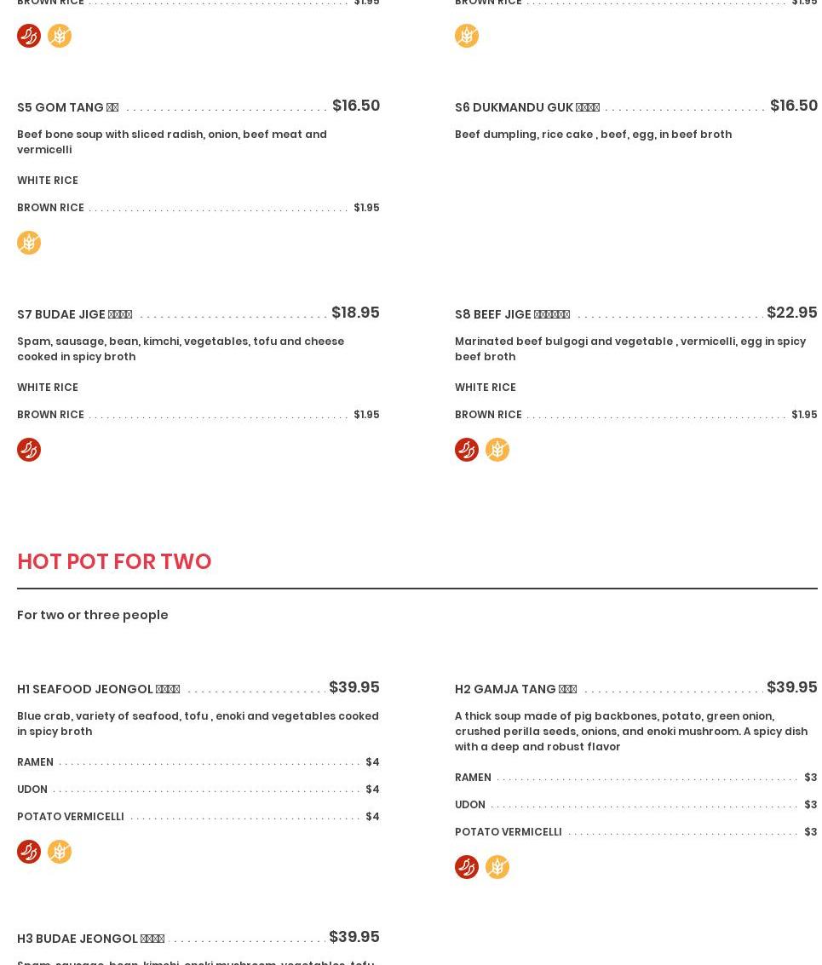
Task: Click the spicy chili icon under S7 Budae Jige
Action: [29, 450]
